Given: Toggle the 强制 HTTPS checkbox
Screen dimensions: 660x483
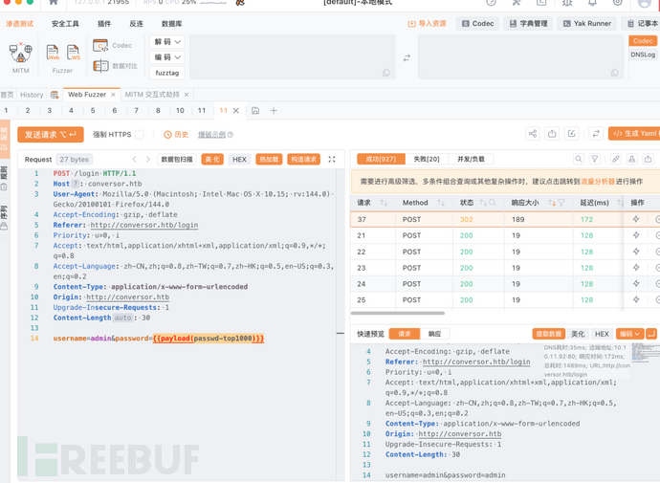Looking at the screenshot, I should coord(139,135).
